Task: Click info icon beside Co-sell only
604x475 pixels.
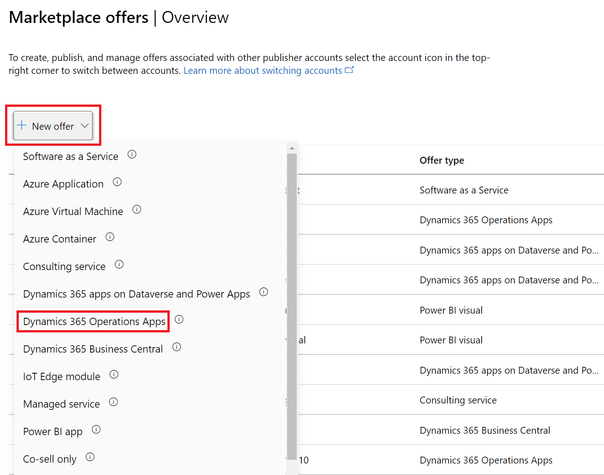Action: click(90, 457)
